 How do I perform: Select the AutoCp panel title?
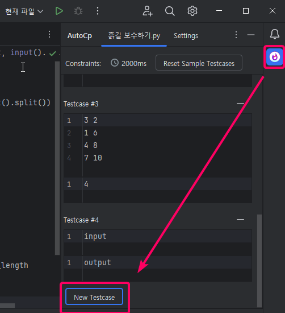point(79,36)
